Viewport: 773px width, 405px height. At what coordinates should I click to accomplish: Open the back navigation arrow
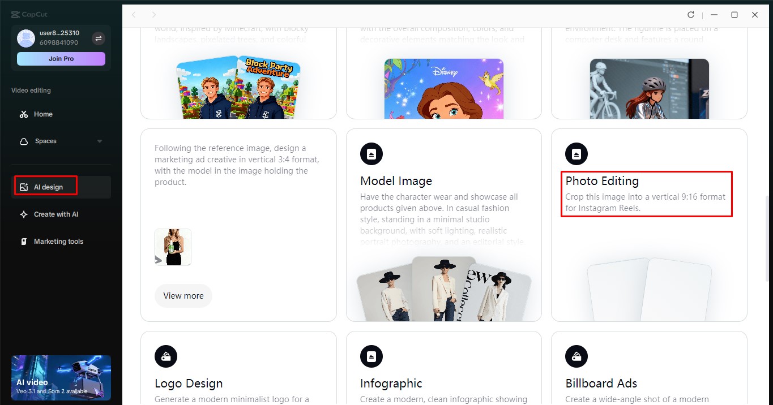(134, 15)
